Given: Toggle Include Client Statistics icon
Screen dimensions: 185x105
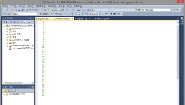Looking at the screenshot, I should (86, 14).
